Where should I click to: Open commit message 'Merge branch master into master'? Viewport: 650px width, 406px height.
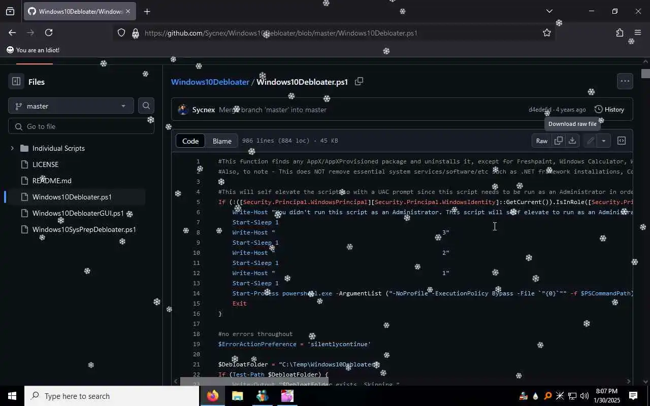pyautogui.click(x=273, y=110)
